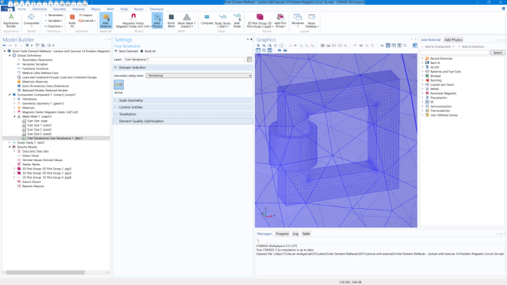Collapse the Mesh 1 tree node
This screenshot has height=285, width=507.
point(15,116)
